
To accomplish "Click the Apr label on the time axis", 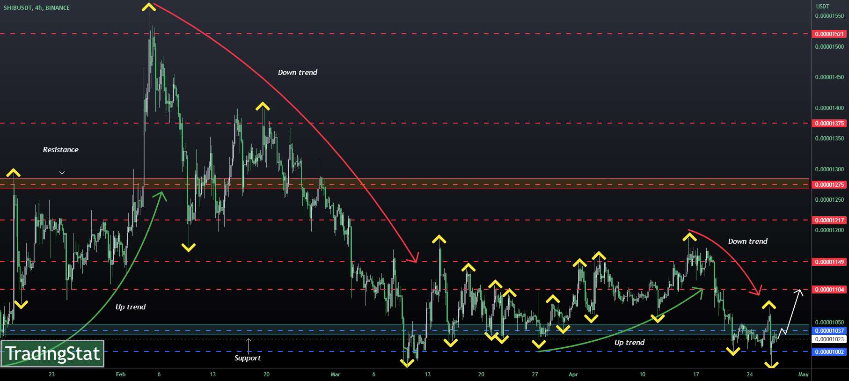I will pos(573,374).
